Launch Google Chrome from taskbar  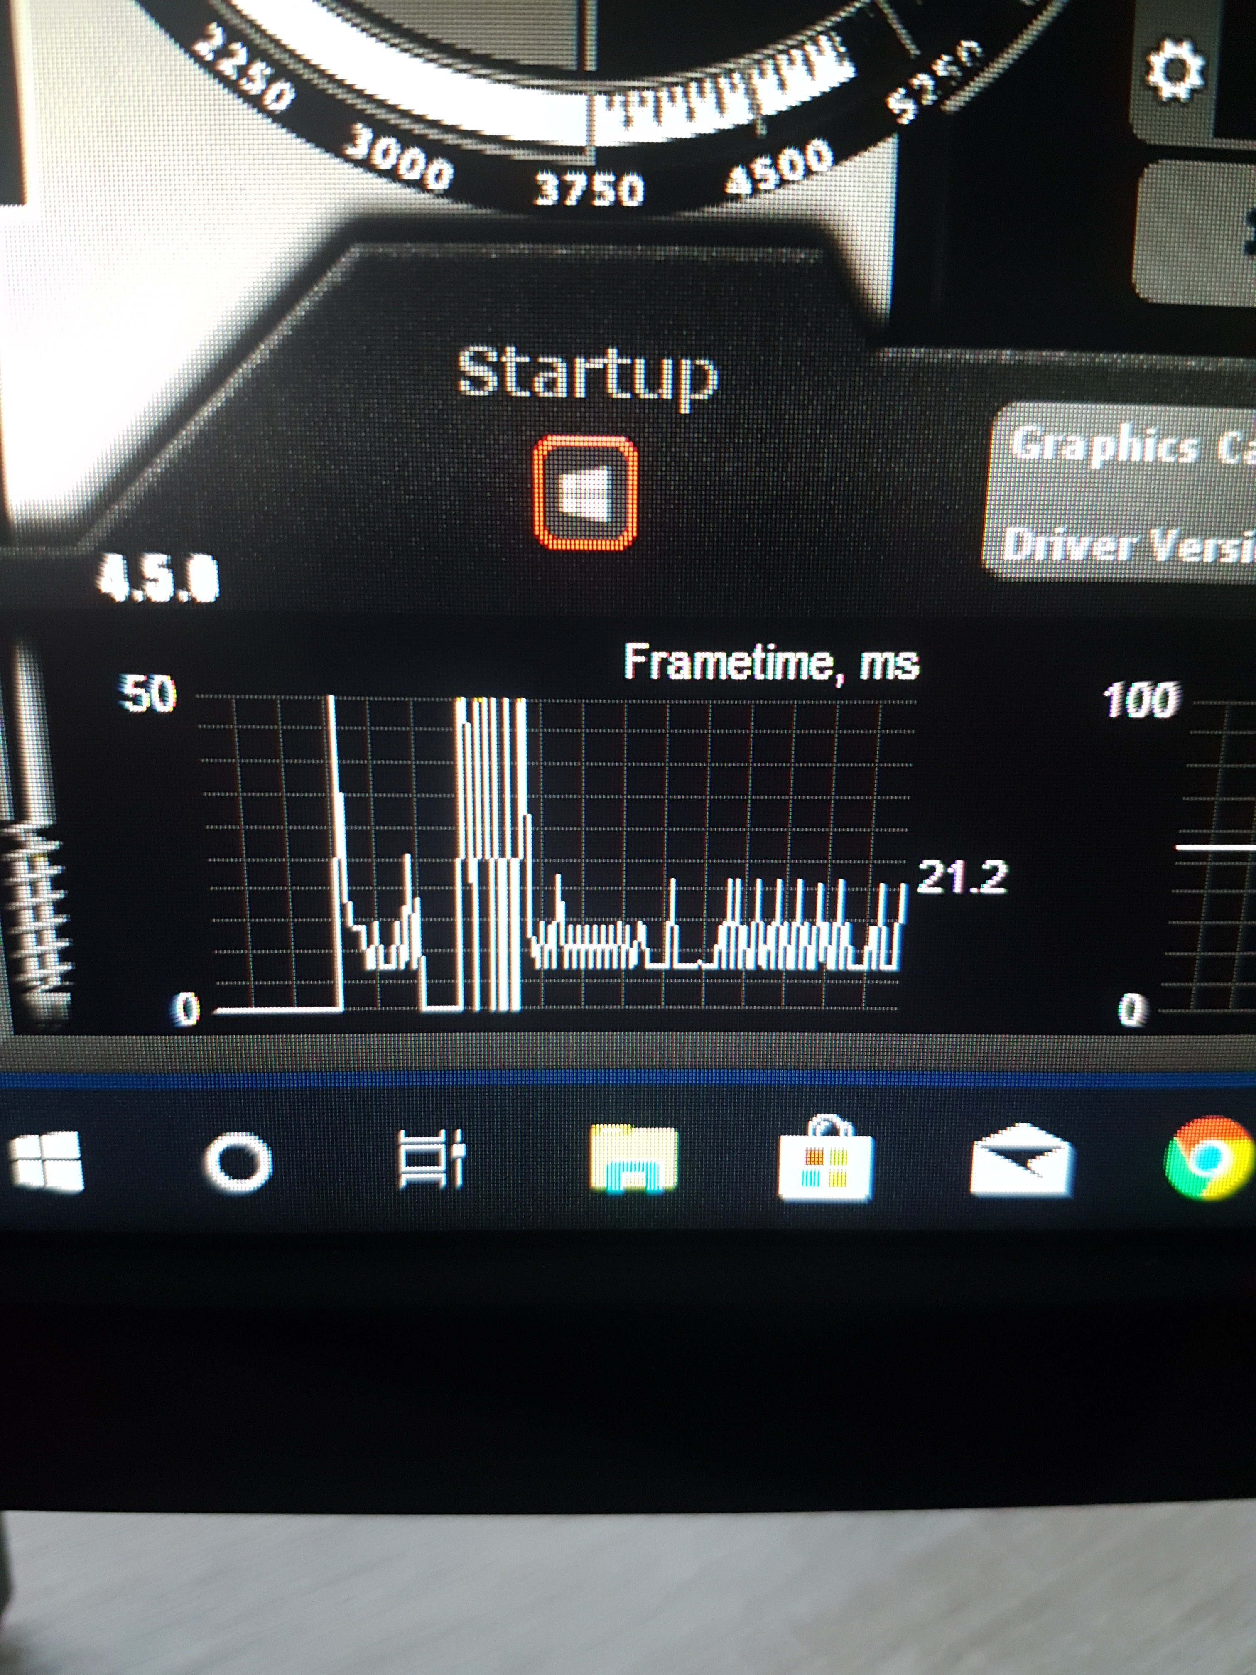1207,1159
